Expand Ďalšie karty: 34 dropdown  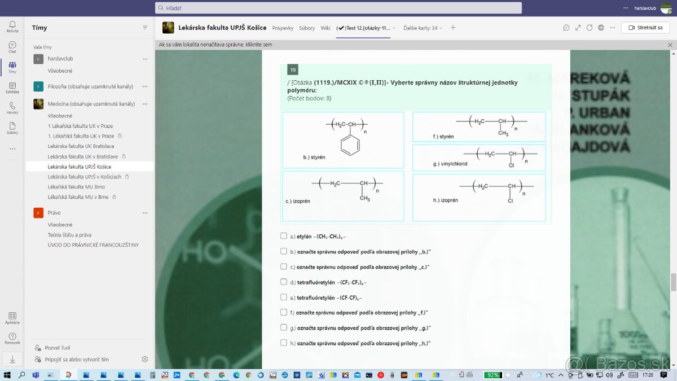(423, 28)
